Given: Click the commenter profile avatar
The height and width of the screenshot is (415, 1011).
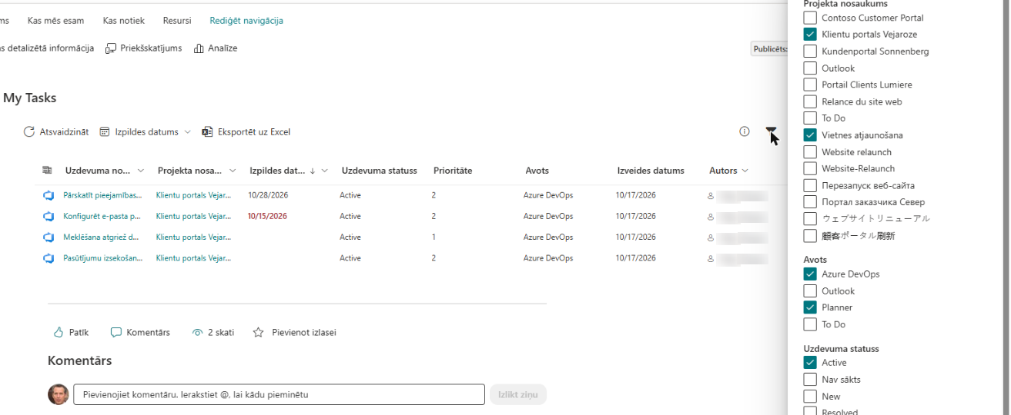Looking at the screenshot, I should 58,395.
